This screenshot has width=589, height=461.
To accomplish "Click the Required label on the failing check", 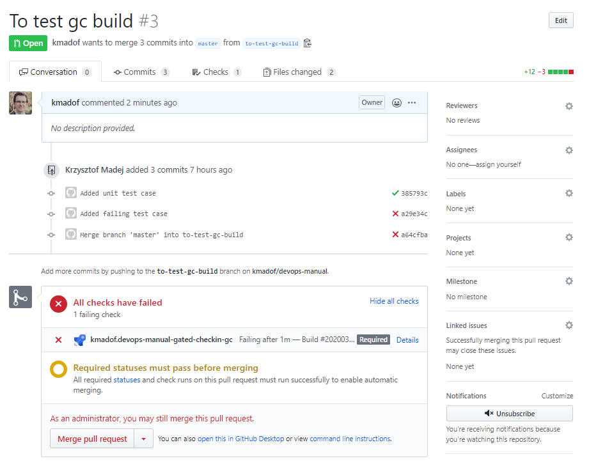I will coord(373,340).
